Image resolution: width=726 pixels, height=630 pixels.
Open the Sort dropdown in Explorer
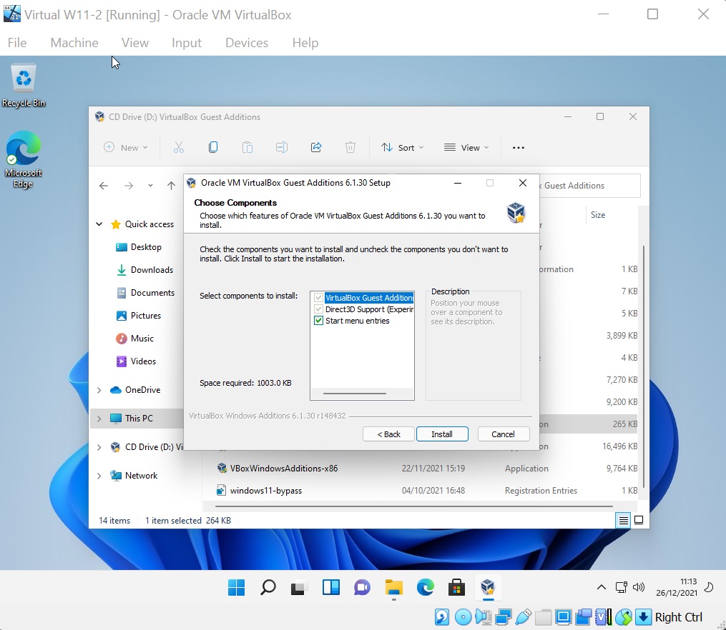[402, 147]
